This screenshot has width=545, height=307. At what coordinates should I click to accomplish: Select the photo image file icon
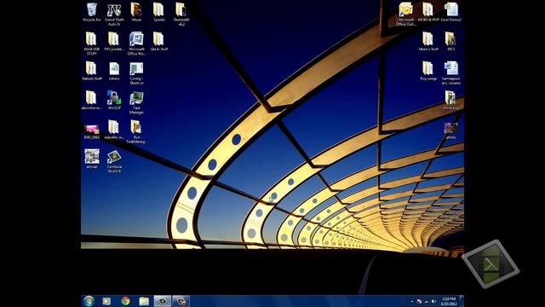[x=450, y=130]
